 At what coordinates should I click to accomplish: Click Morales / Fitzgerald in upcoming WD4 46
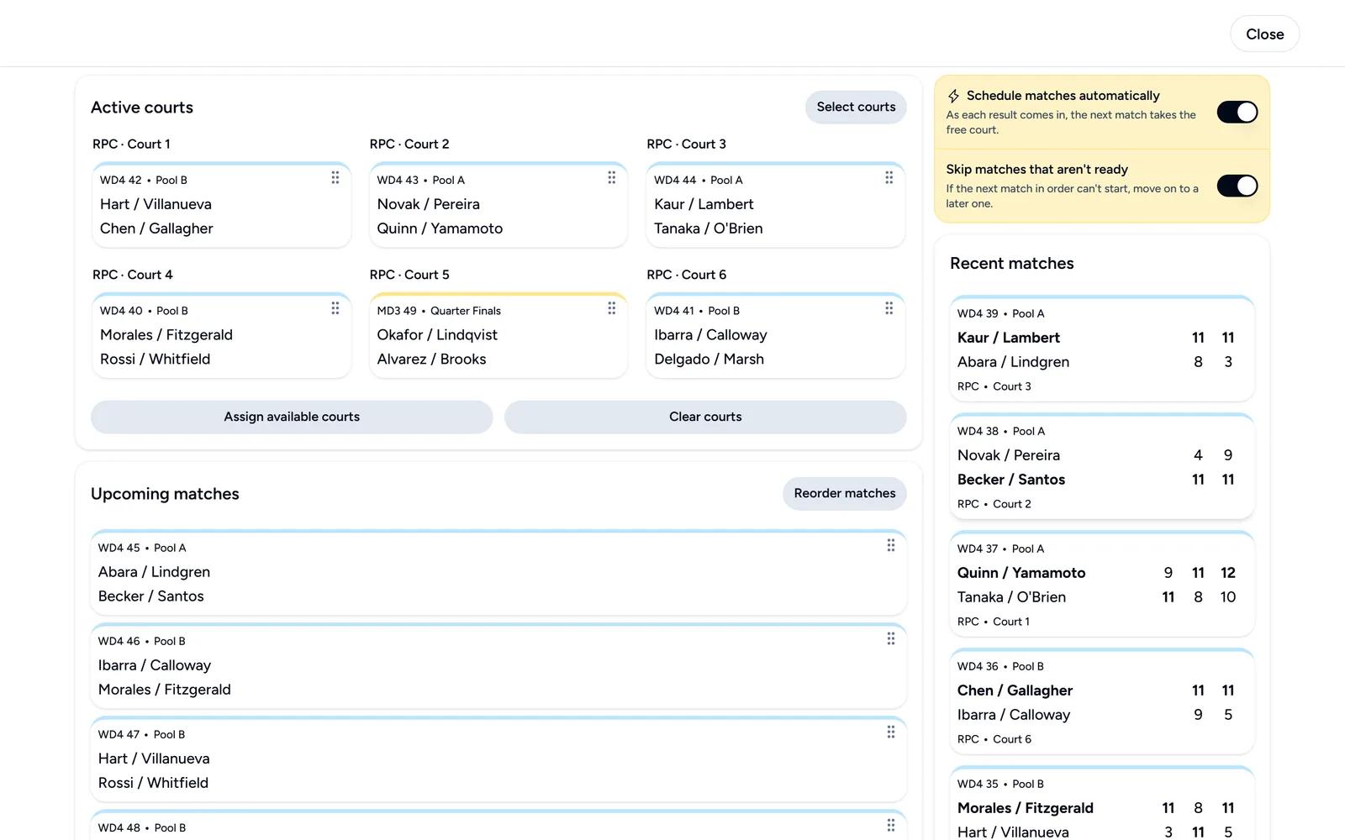tap(165, 690)
